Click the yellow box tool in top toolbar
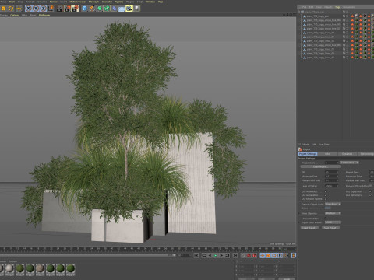This screenshot has width=374, height=280. [x=3, y=9]
